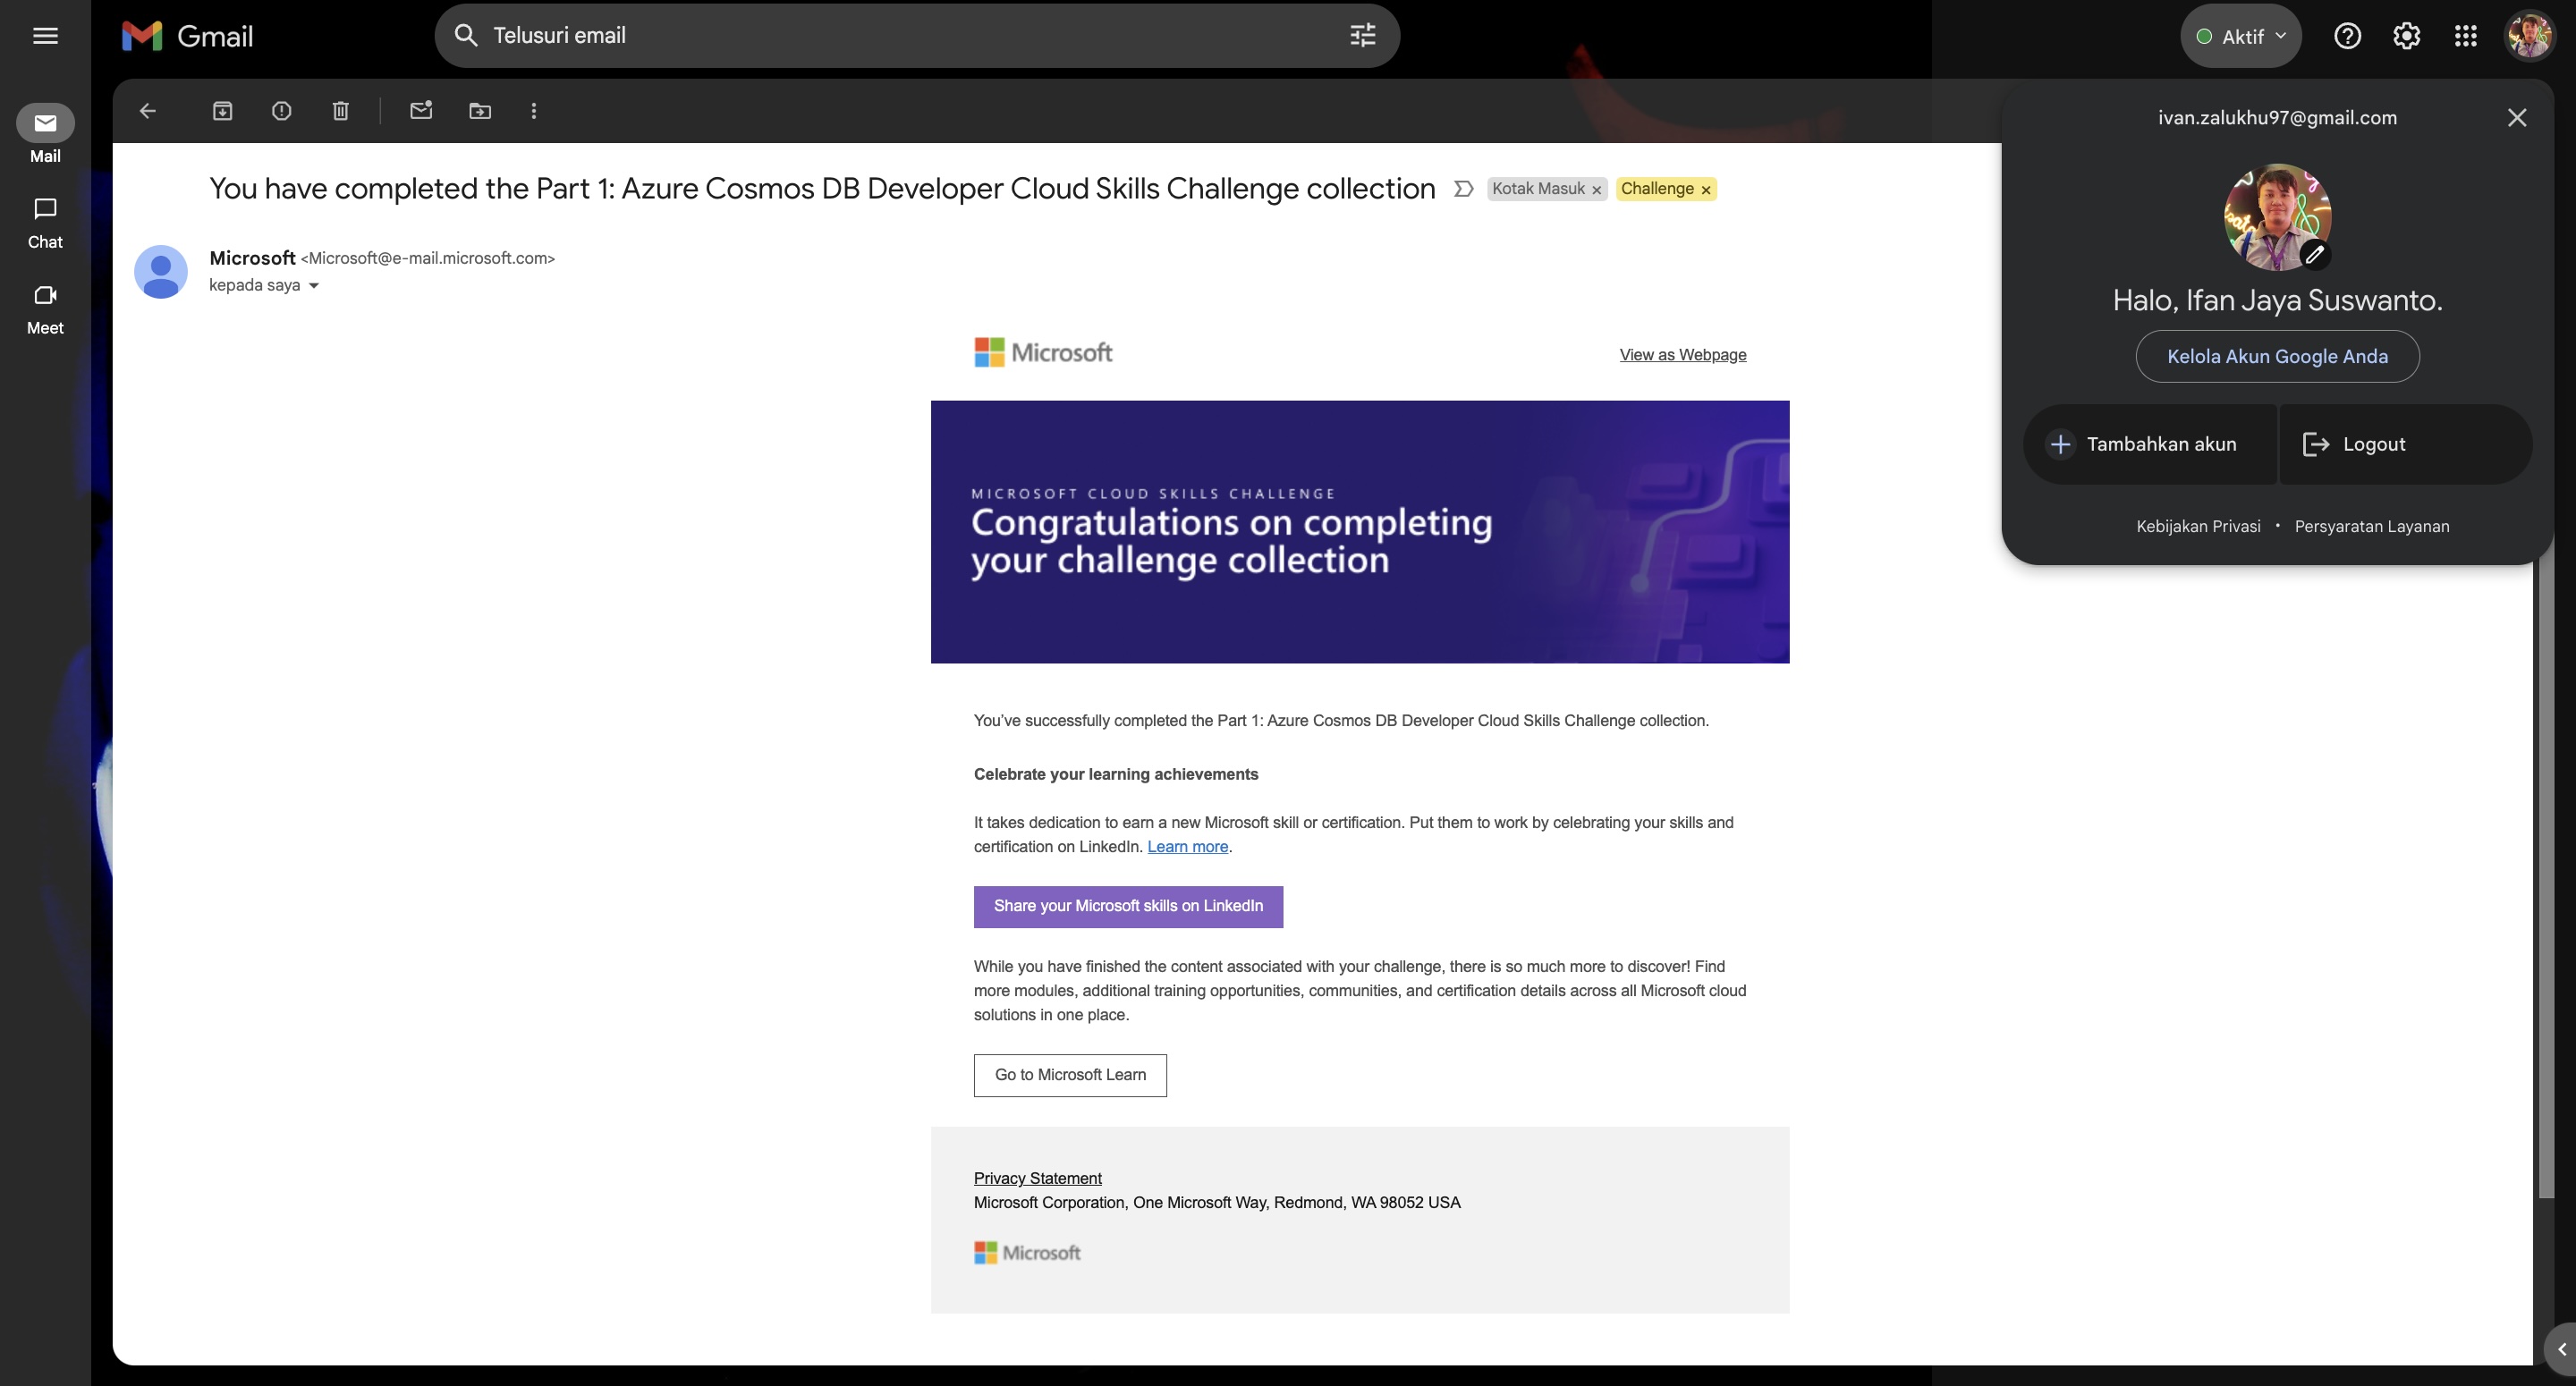The height and width of the screenshot is (1386, 2576).
Task: Toggle the importance marker beside subject
Action: (1463, 189)
